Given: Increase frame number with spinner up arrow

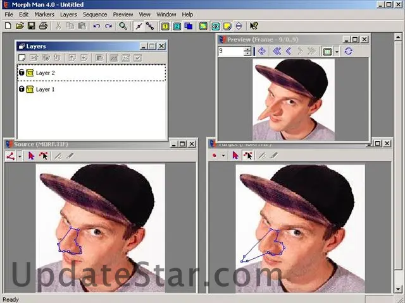Looking at the screenshot, I should 247,49.
